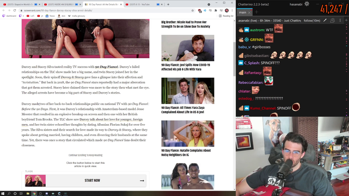Open Cortana circle on the taskbar

(15, 194)
